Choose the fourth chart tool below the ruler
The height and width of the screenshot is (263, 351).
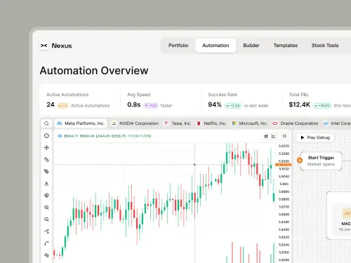point(46,172)
